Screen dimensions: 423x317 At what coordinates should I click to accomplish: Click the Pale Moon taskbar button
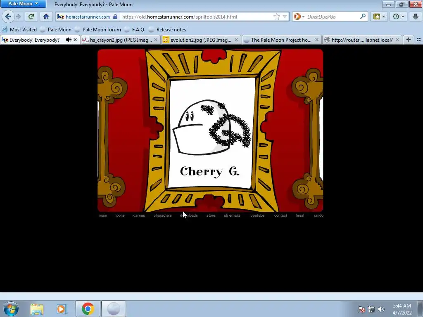114,309
